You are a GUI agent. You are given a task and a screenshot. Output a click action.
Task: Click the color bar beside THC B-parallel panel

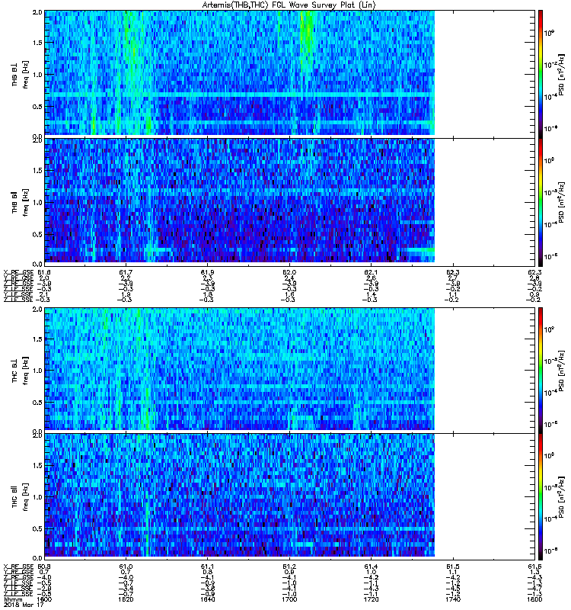[541, 497]
